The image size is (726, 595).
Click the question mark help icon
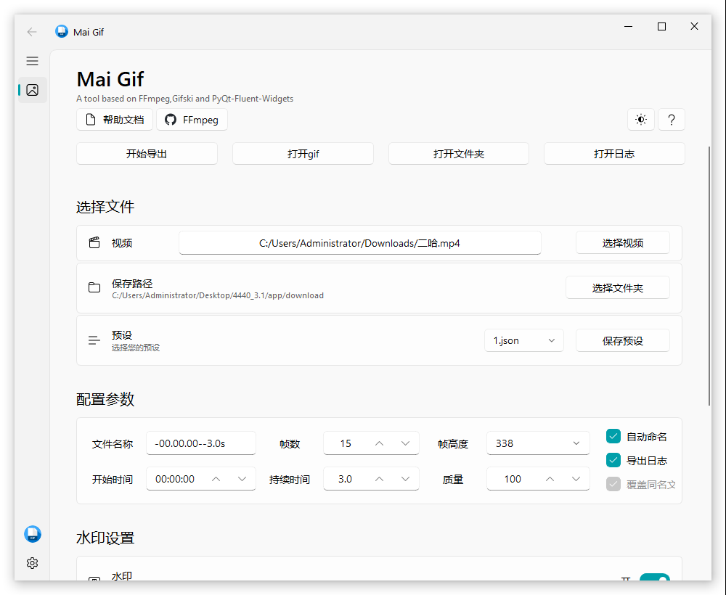(671, 120)
